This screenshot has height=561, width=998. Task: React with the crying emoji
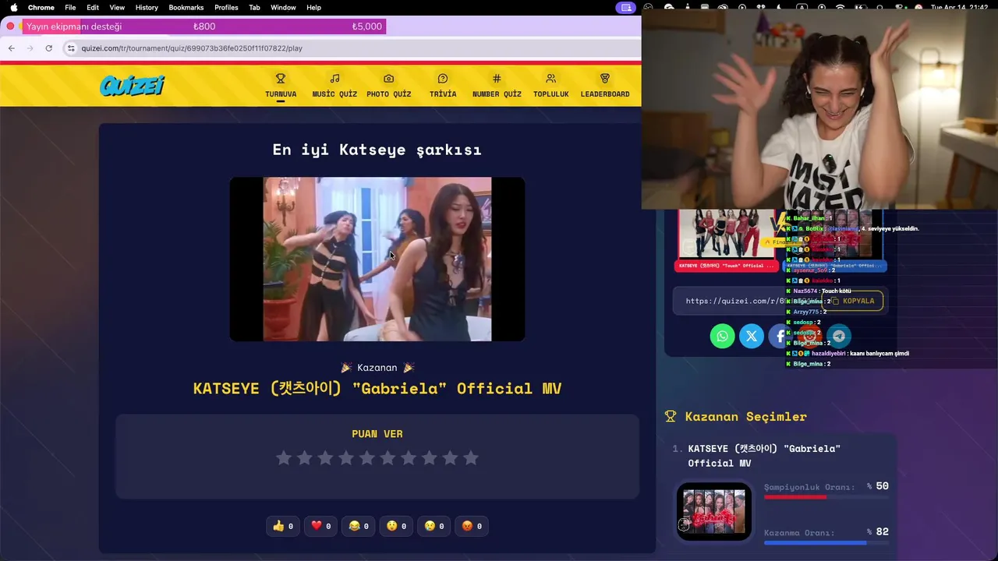coord(434,526)
